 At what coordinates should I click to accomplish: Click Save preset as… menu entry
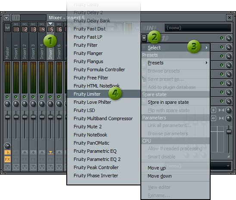(175, 79)
